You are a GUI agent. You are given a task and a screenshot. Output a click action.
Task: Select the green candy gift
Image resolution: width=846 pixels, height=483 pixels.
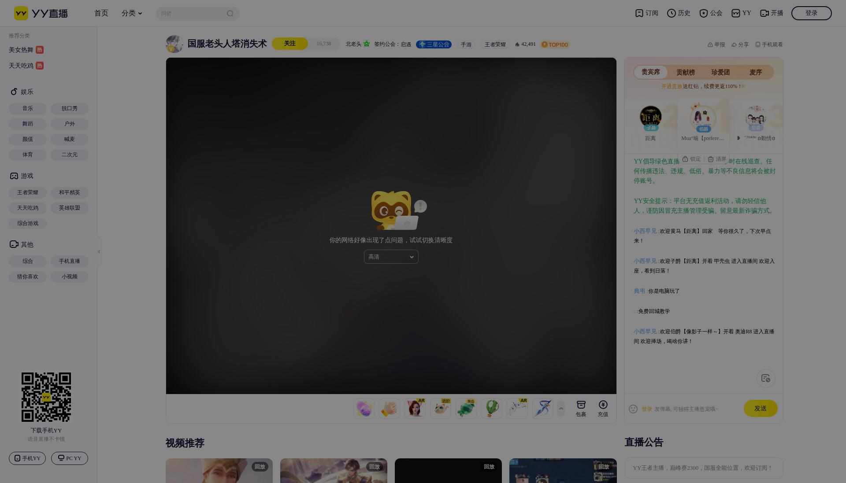click(x=466, y=409)
